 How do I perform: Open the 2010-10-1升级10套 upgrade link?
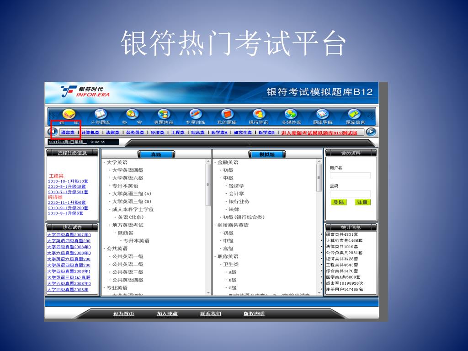[x=68, y=181]
